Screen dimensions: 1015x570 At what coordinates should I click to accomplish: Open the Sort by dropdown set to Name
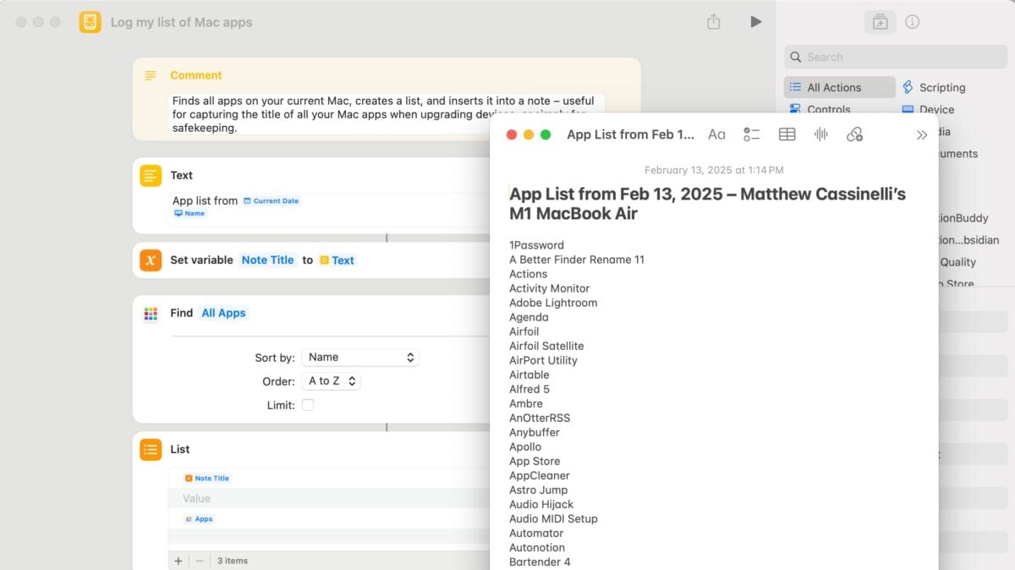(x=360, y=357)
